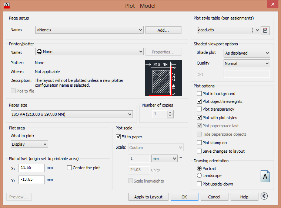Click the X plot offset field
This screenshot has height=208, width=281.
[31, 168]
